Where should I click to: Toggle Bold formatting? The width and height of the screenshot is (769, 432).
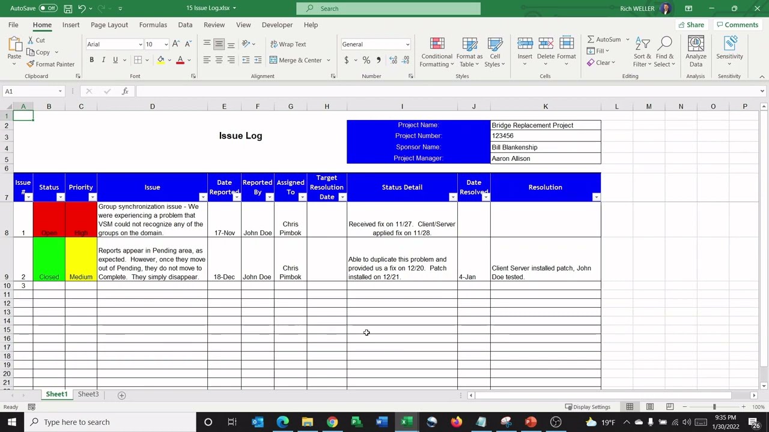91,60
